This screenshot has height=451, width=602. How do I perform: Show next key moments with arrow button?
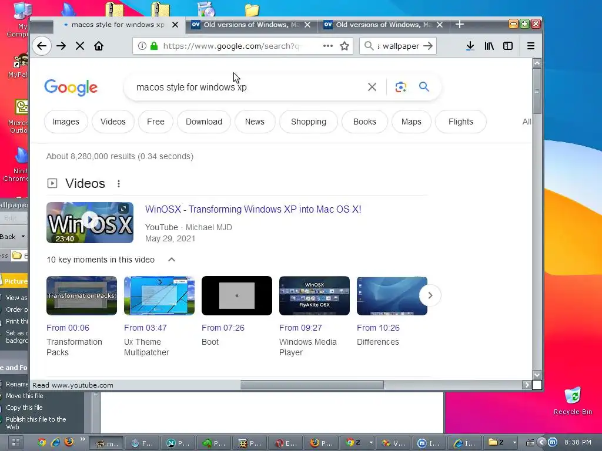(430, 295)
